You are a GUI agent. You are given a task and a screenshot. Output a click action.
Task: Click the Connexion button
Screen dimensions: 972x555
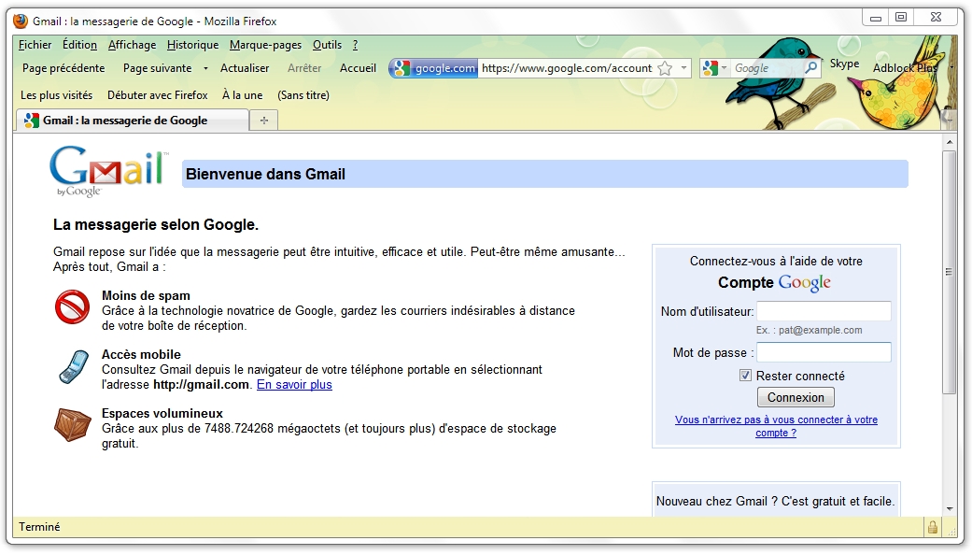pyautogui.click(x=796, y=397)
